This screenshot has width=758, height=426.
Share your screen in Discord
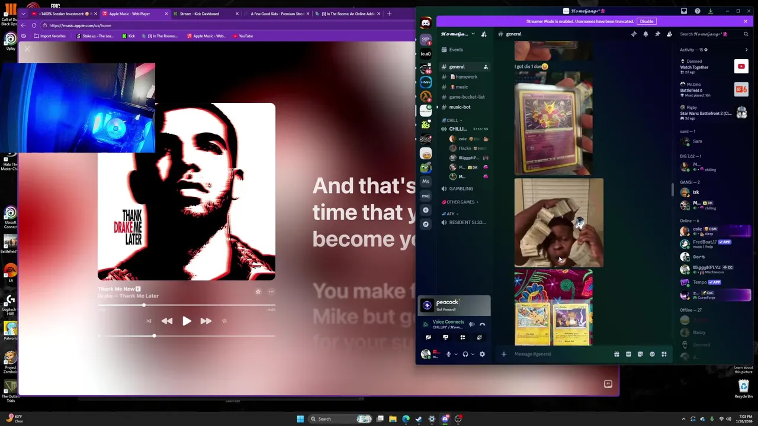pyautogui.click(x=445, y=337)
